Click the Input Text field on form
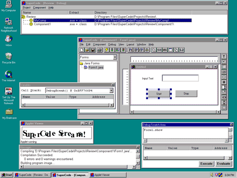 (x=180, y=78)
